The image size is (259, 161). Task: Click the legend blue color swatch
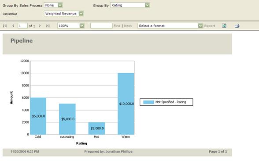point(148,102)
